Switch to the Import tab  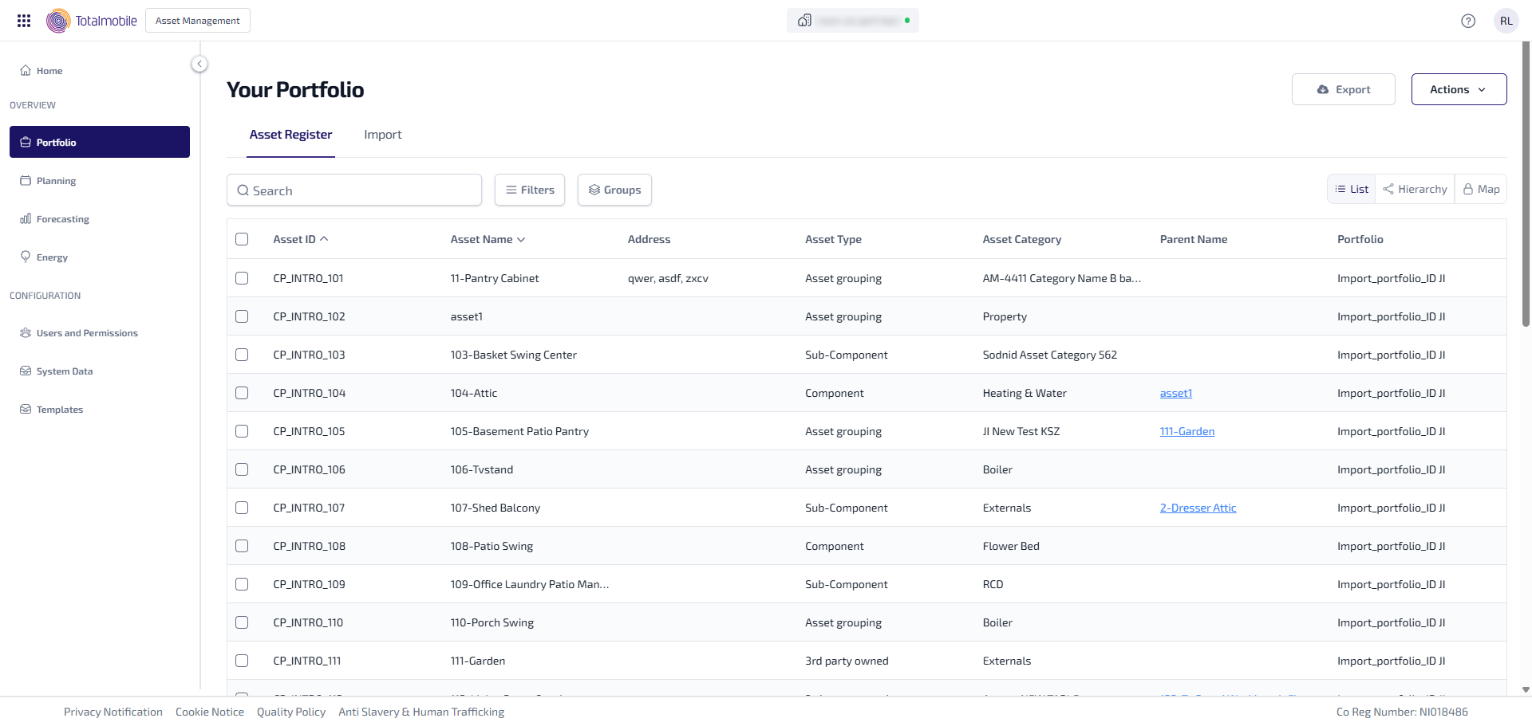click(383, 135)
